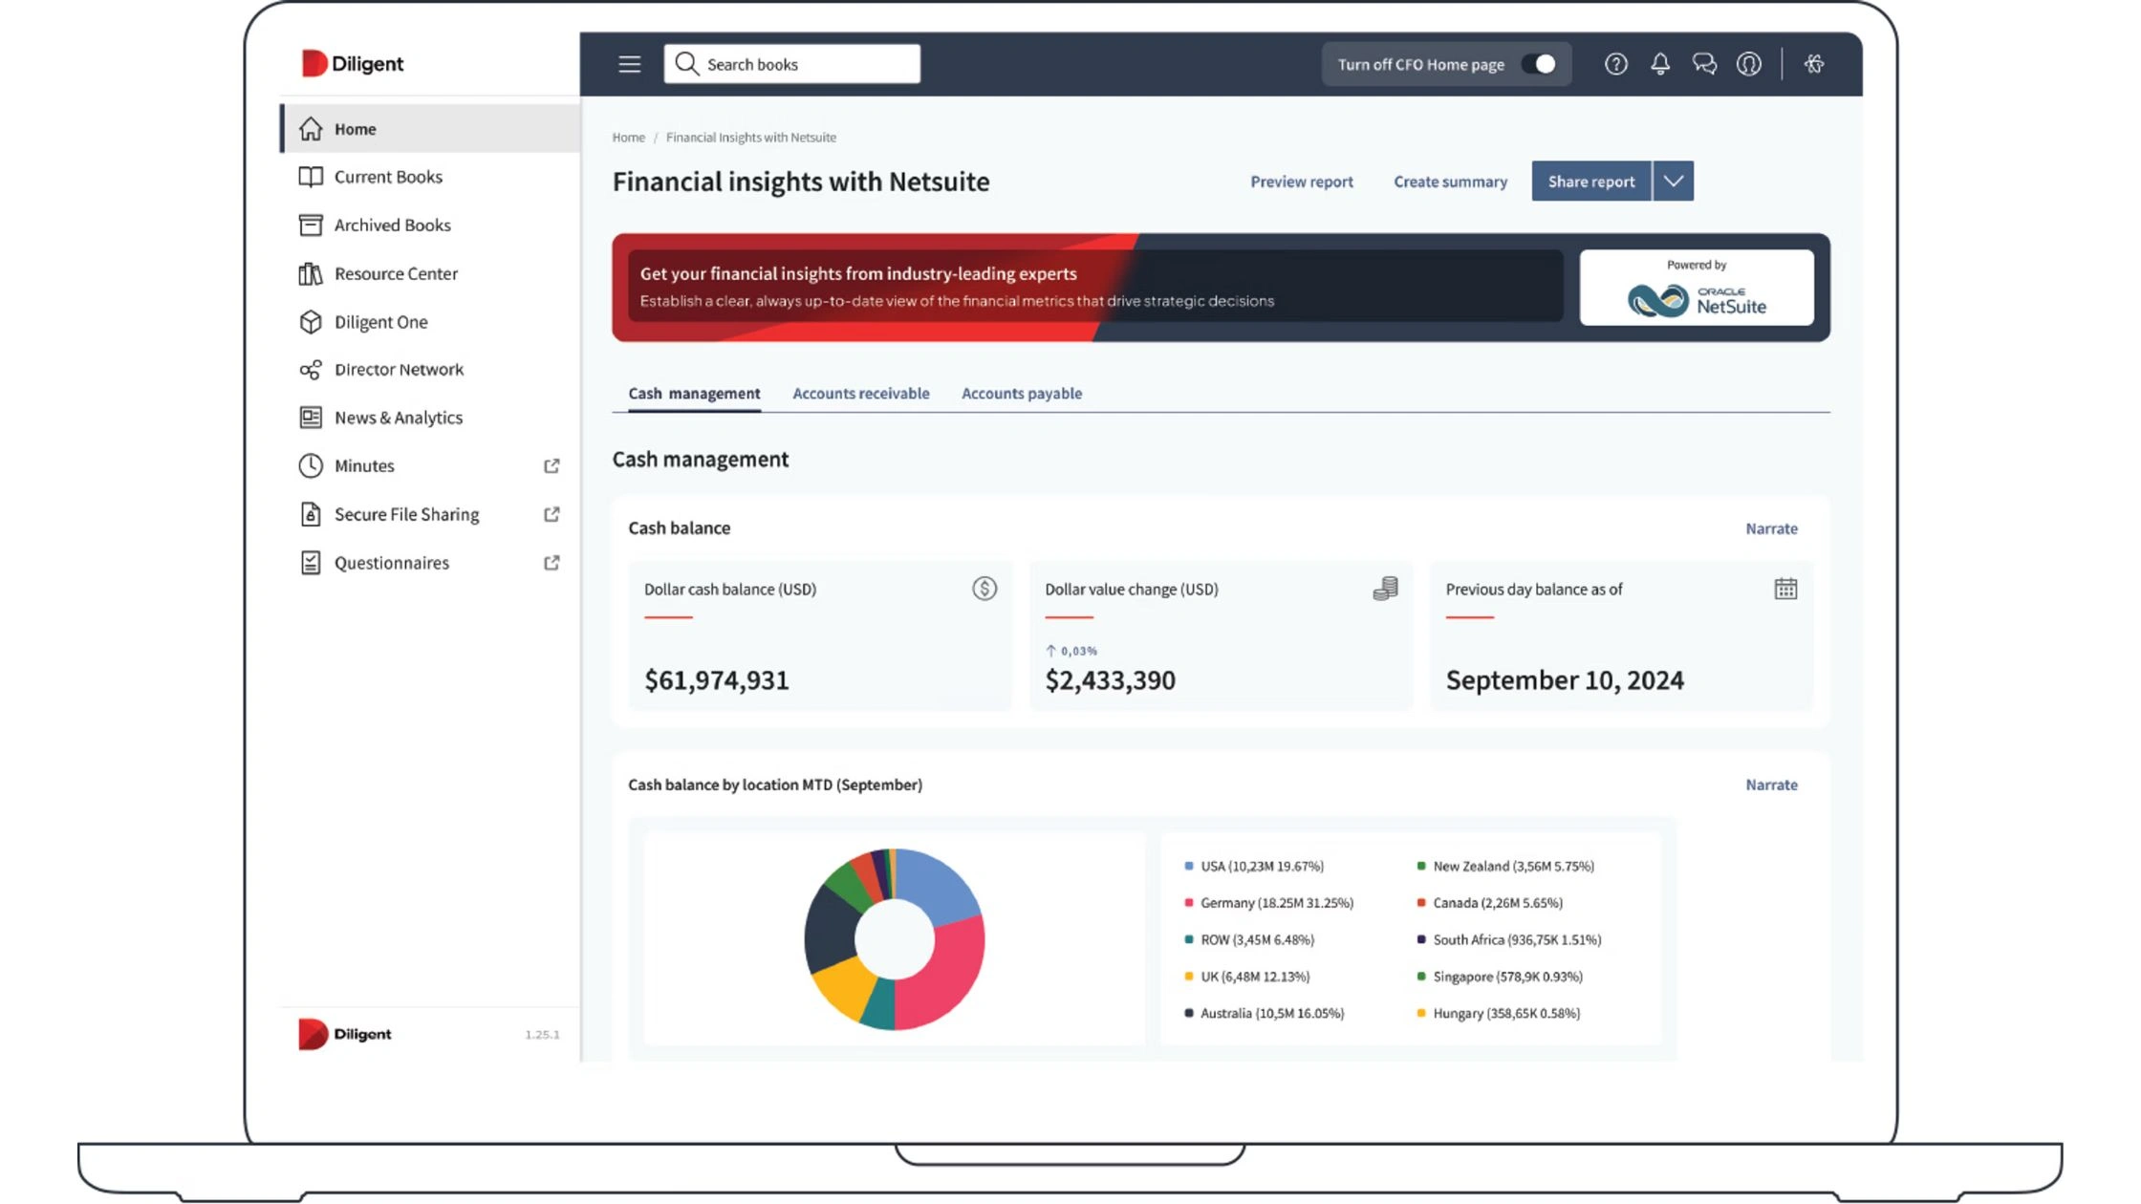Open Minutes external link icon
Viewport: 2141px width, 1204px height.
coord(551,466)
